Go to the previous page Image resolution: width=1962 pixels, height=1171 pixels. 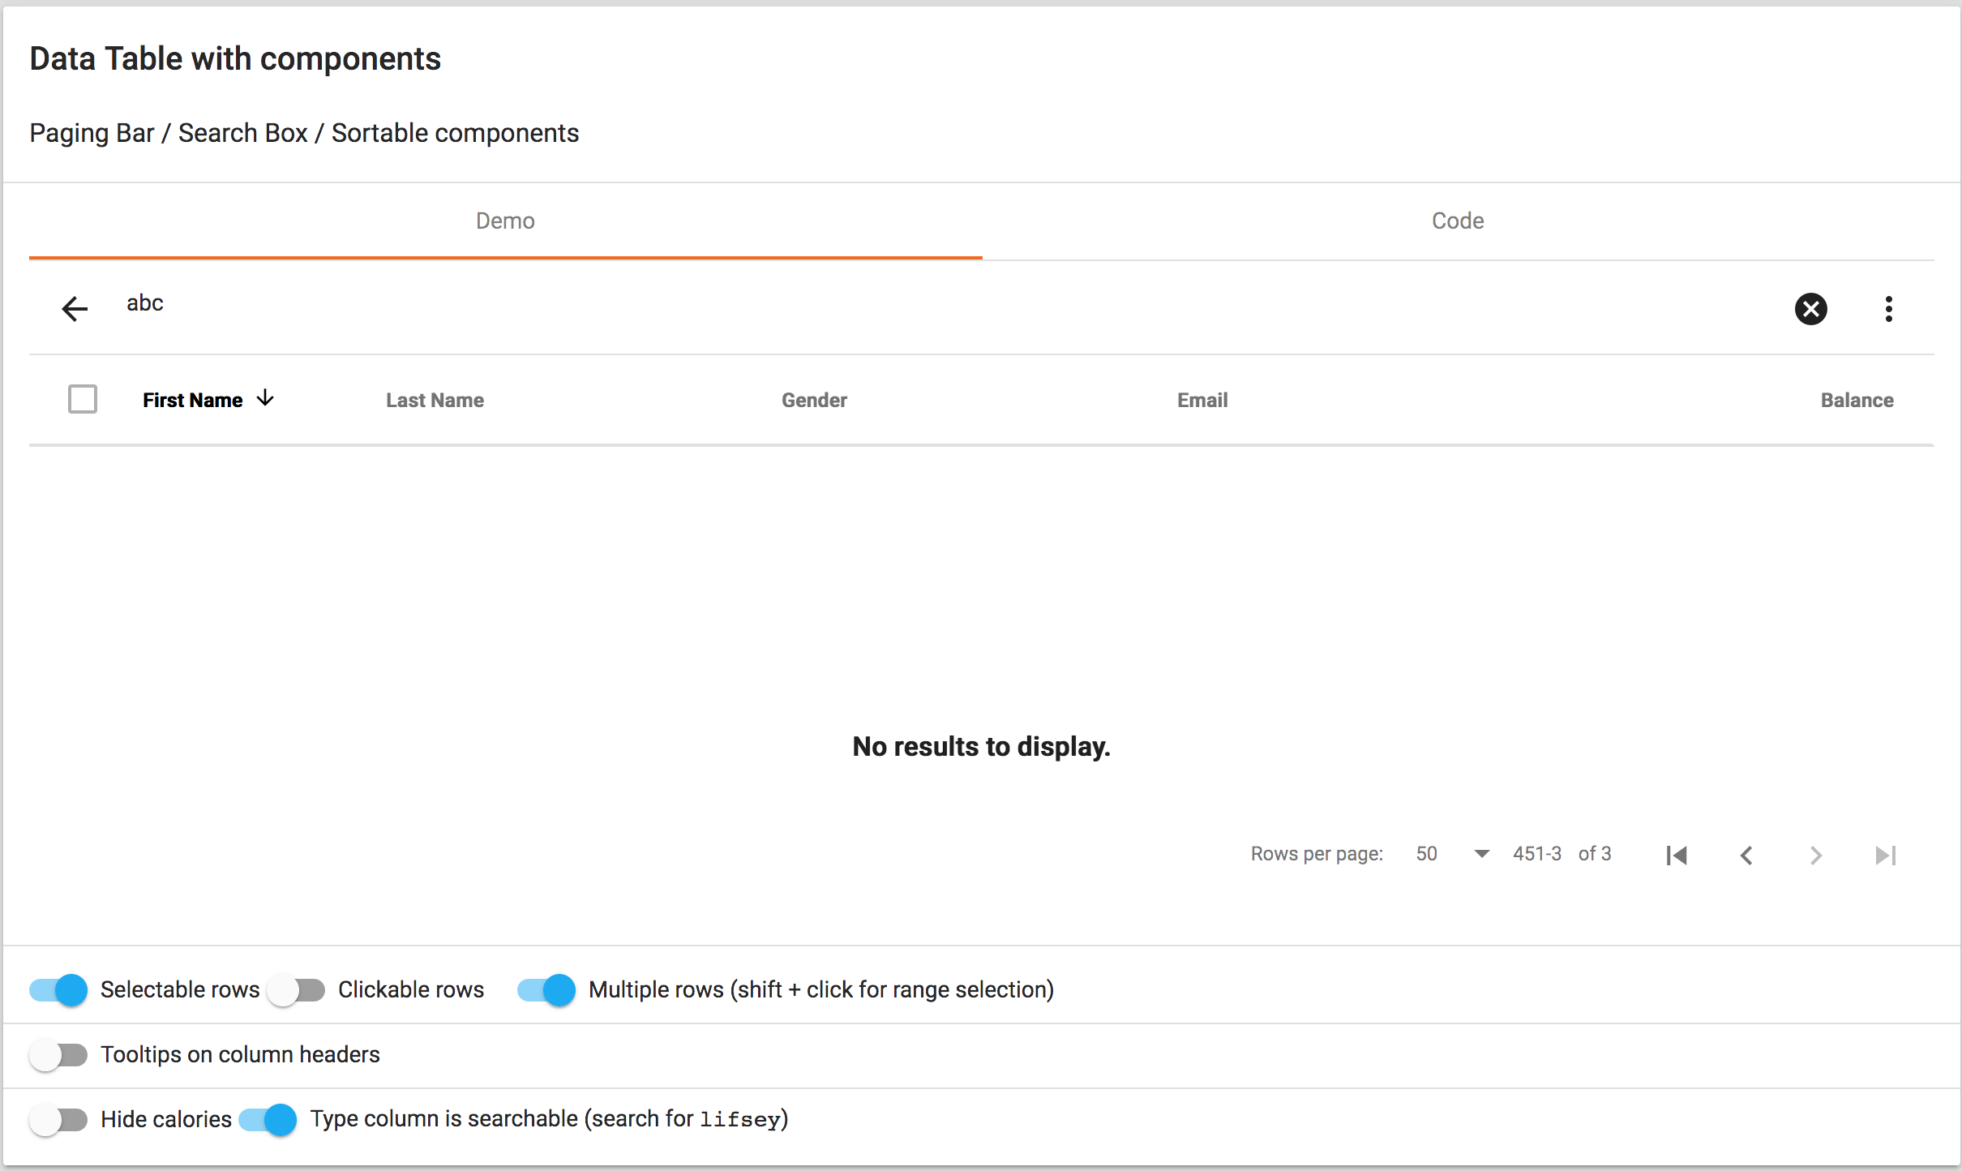[1746, 855]
